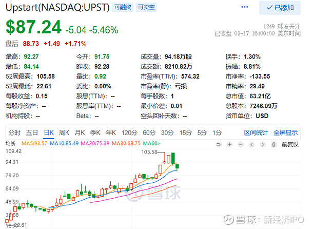Click the chart reset undo arrow icon
This screenshot has width=313, height=229.
pos(219,144)
